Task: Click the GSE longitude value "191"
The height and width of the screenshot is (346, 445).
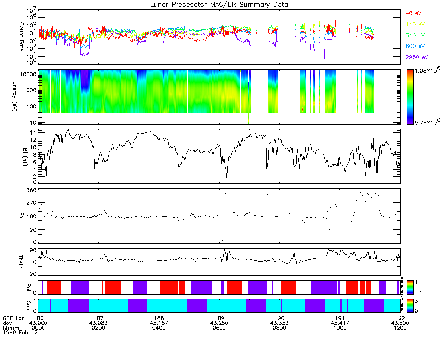Action: tap(340, 318)
